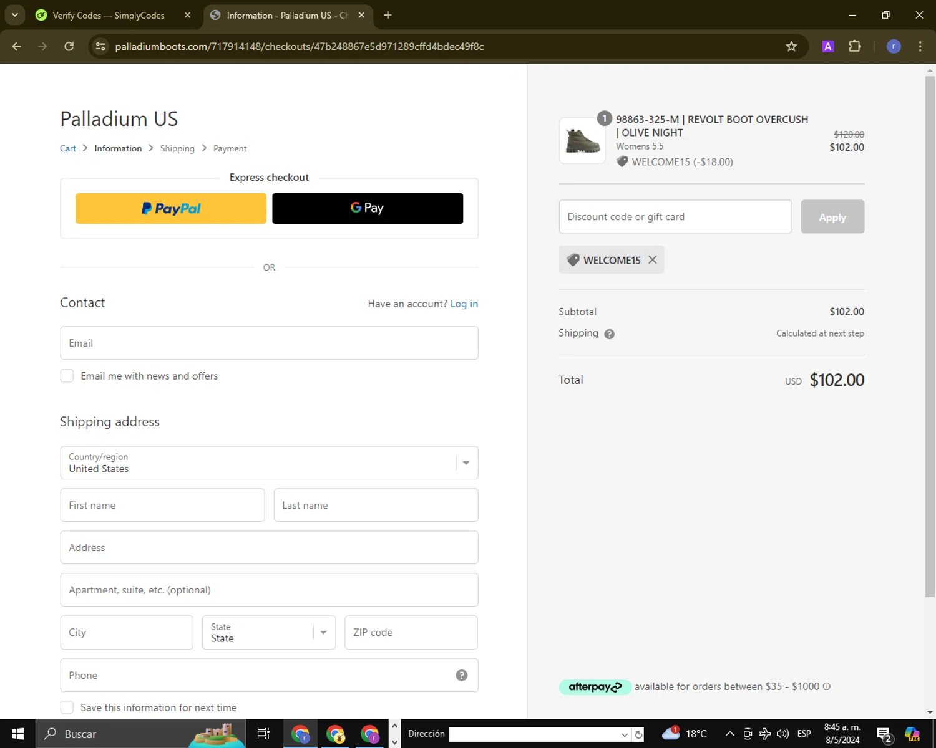The width and height of the screenshot is (936, 748).
Task: Close the Verify Codes SimplyCodes tab
Action: click(187, 15)
